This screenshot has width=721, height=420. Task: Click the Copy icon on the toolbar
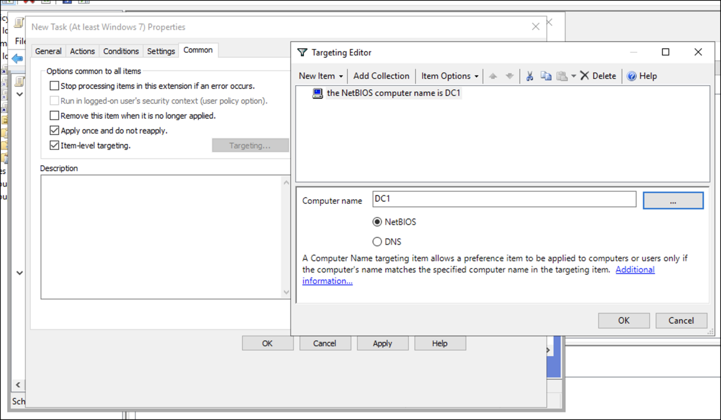546,76
